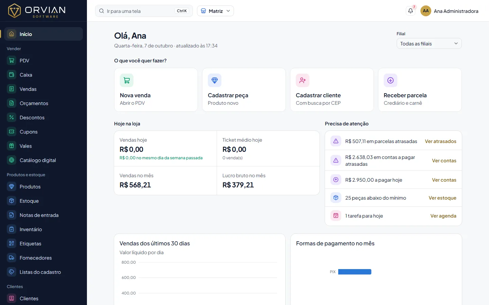Click the Caixa wallet icon
This screenshot has width=489, height=305.
(12, 75)
